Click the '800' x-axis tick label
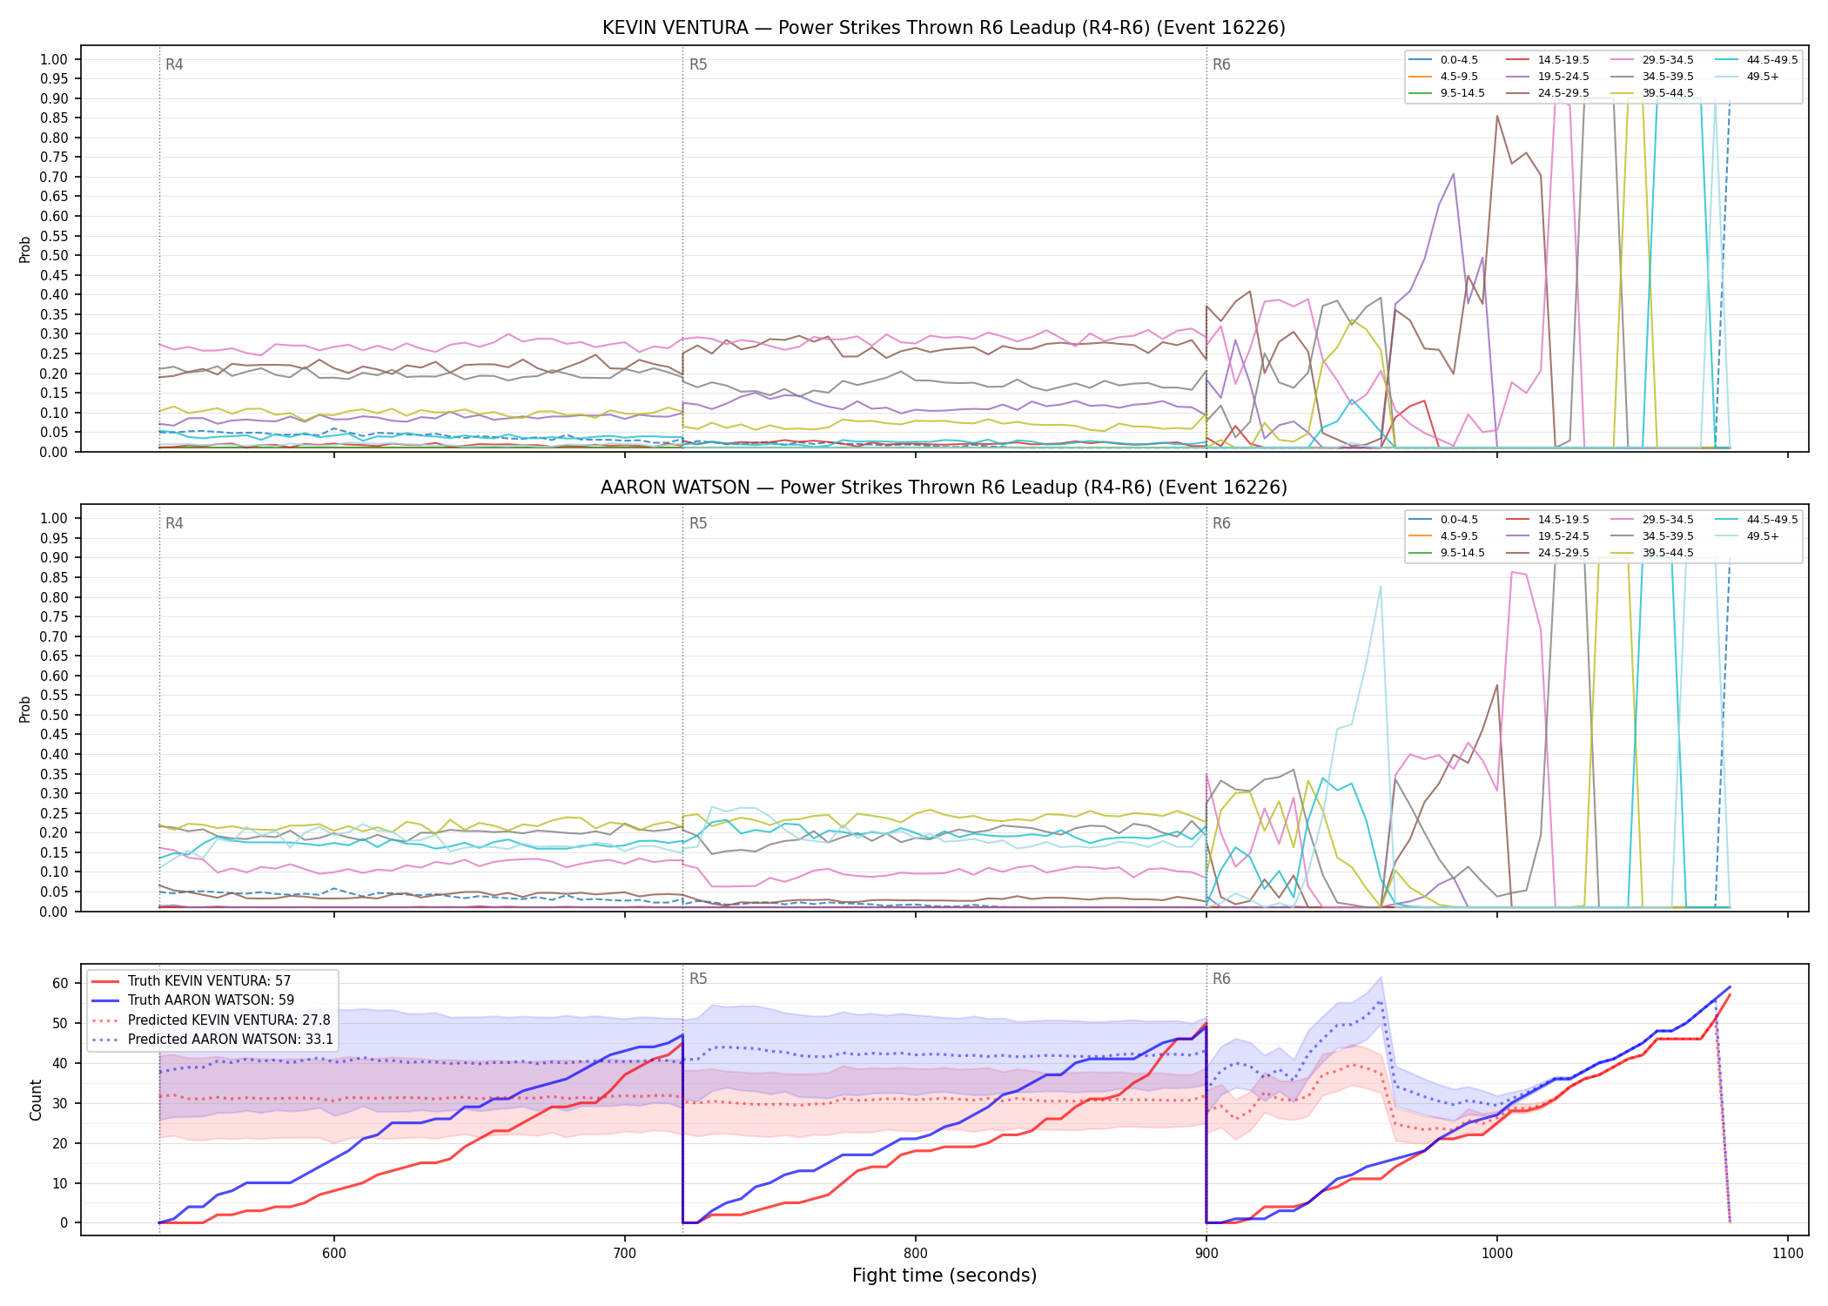1828x1306 pixels. (916, 1253)
